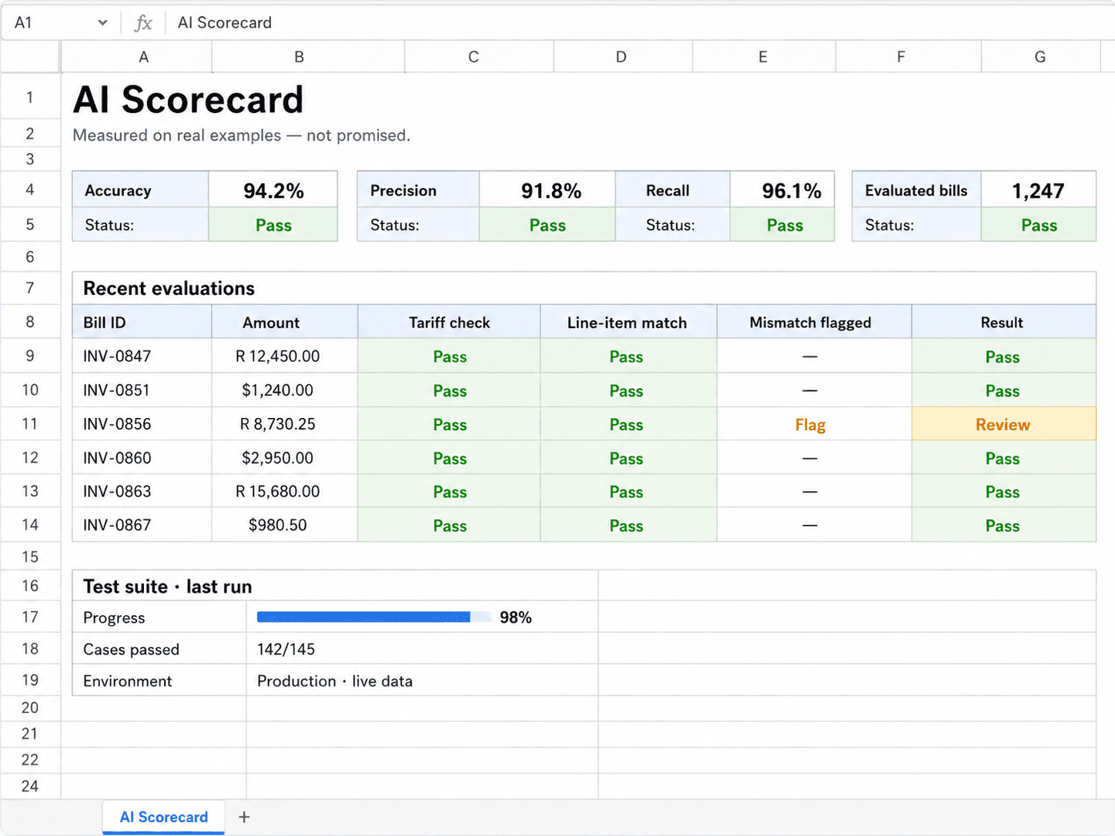Select amount $980.50
This screenshot has height=836, width=1115.
(x=285, y=525)
